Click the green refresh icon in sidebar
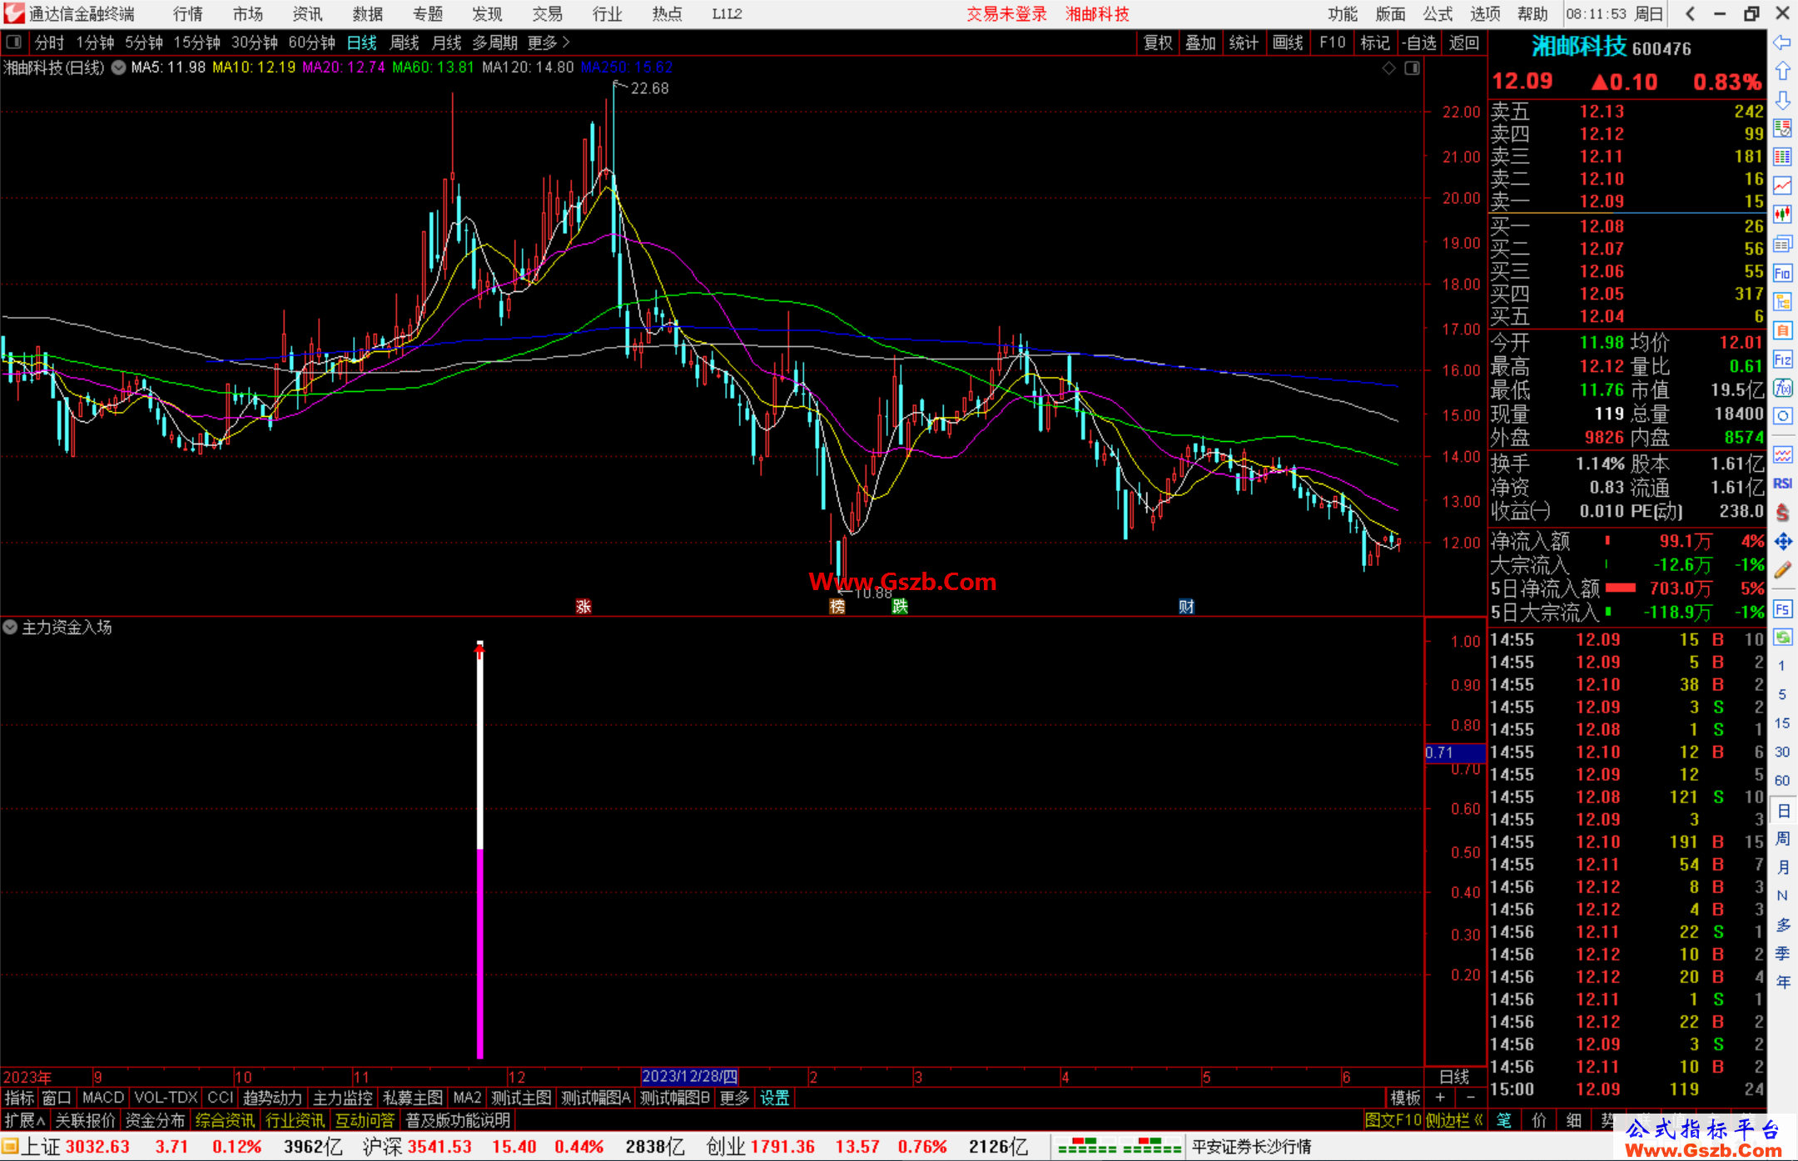 tap(1782, 638)
